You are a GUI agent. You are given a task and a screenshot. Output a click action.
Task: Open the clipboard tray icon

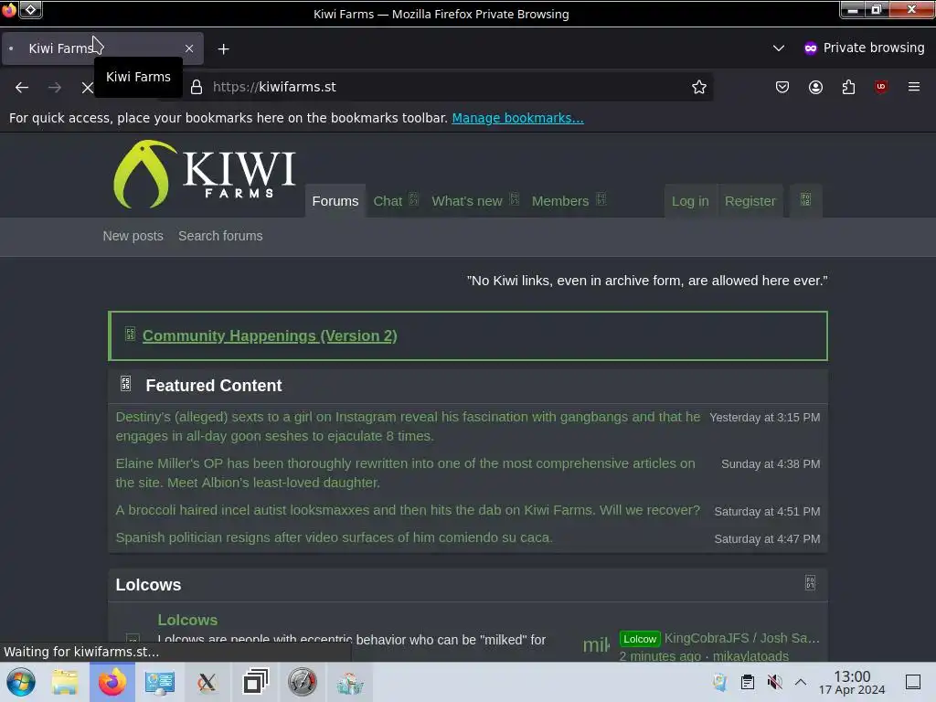(x=748, y=682)
